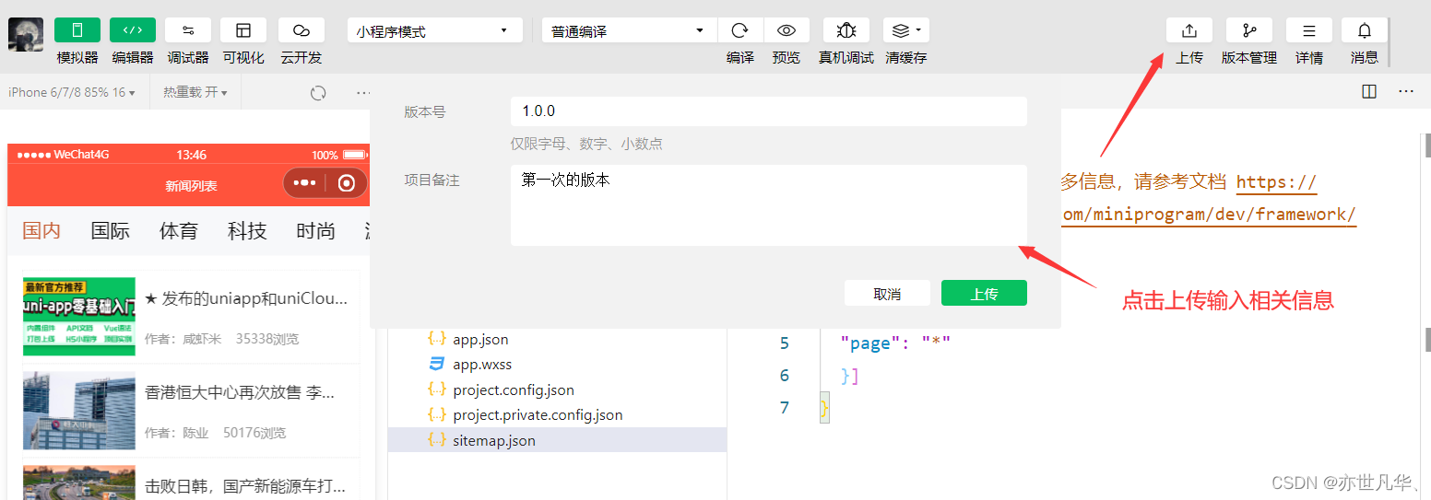
Task: Open iPhone 6/7/8 device selector dropdown
Action: tap(72, 92)
